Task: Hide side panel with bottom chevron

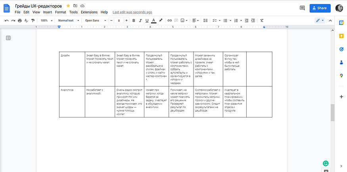Action: coord(341,166)
